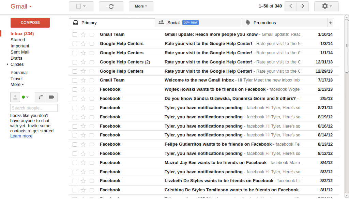349x220 pixels.
Task: Open the select-all checkbox dropdown
Action: click(85, 6)
